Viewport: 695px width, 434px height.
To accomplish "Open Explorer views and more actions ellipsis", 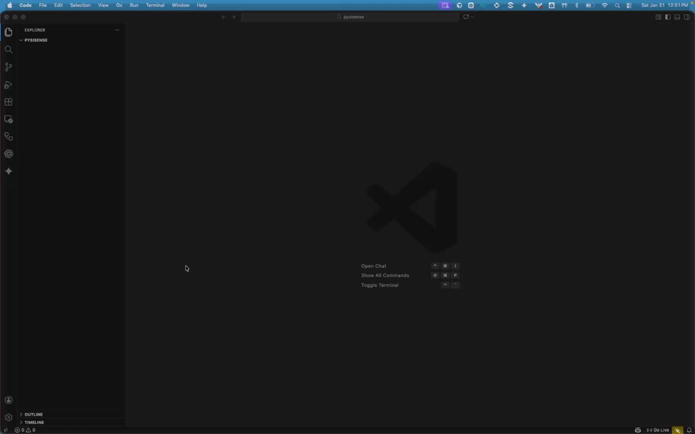I will tap(117, 30).
